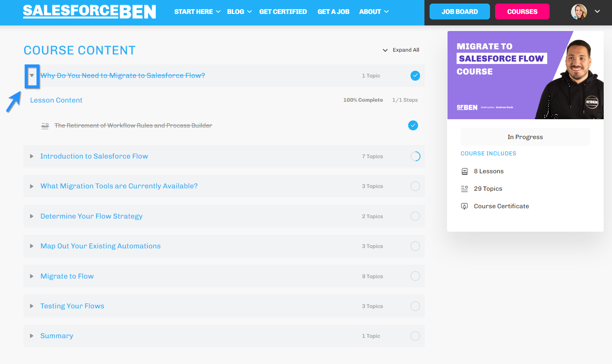Image resolution: width=612 pixels, height=364 pixels.
Task: Click the status circle for Determine Your Flow Strategy
Action: pos(415,216)
